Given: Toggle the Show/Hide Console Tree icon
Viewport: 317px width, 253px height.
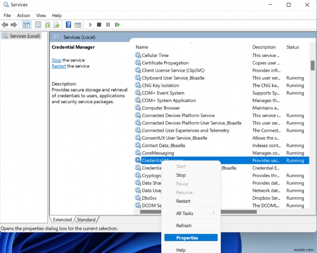Looking at the screenshot, I should point(26,25).
